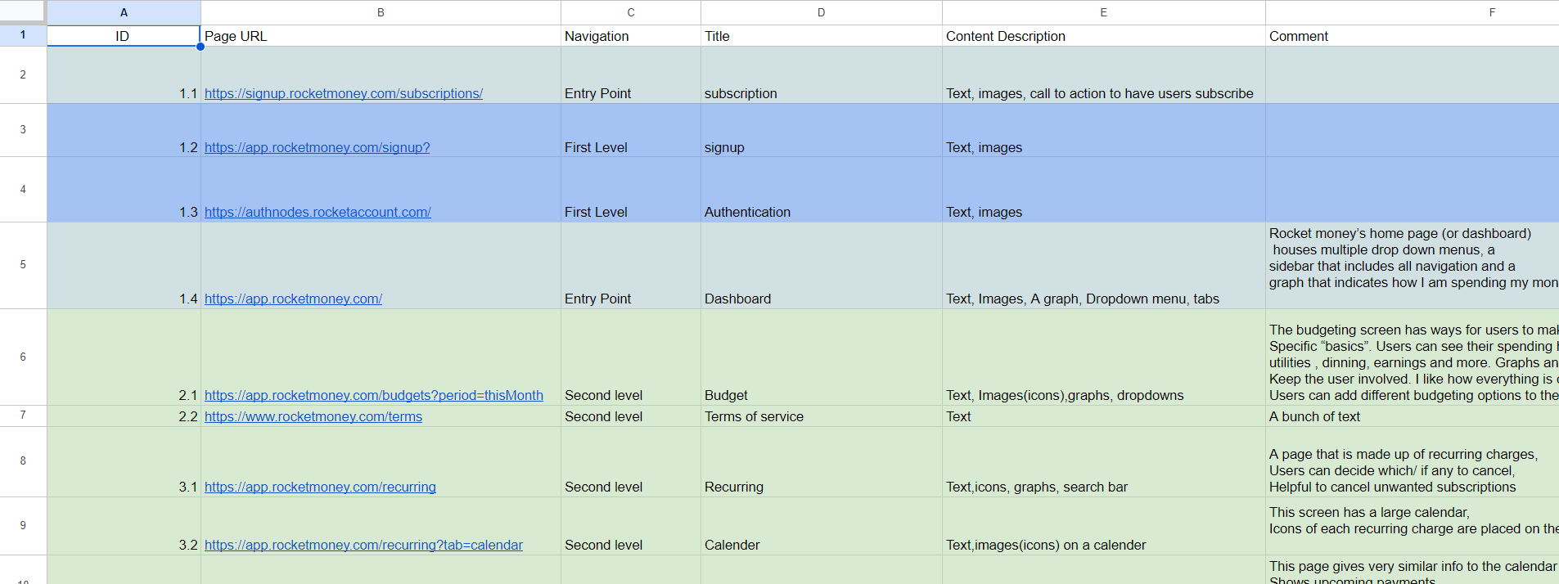Image resolution: width=1559 pixels, height=584 pixels.
Task: Click 'Entry Point' cell in Dashboard row
Action: tap(631, 265)
